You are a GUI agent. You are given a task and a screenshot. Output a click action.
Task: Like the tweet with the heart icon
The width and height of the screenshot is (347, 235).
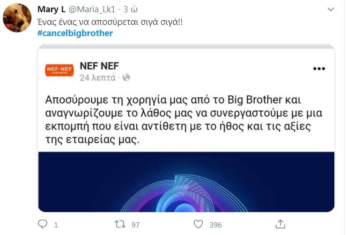pos(199,224)
